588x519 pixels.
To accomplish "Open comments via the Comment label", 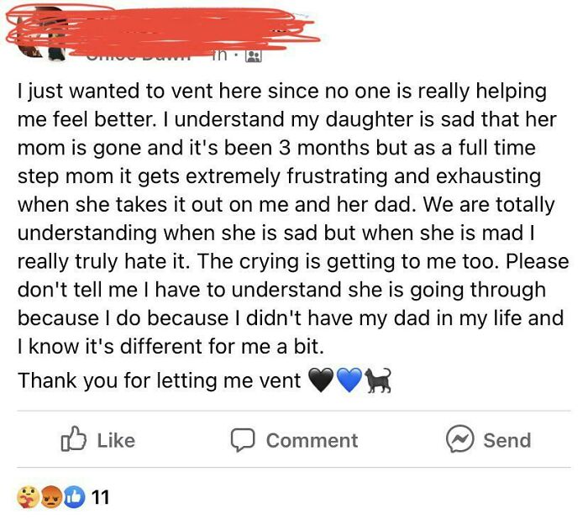I will point(312,441).
